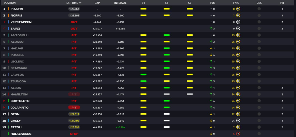Click Gasly's white hard tyre icon
This screenshot has width=296, height=137.
[x=238, y=121]
